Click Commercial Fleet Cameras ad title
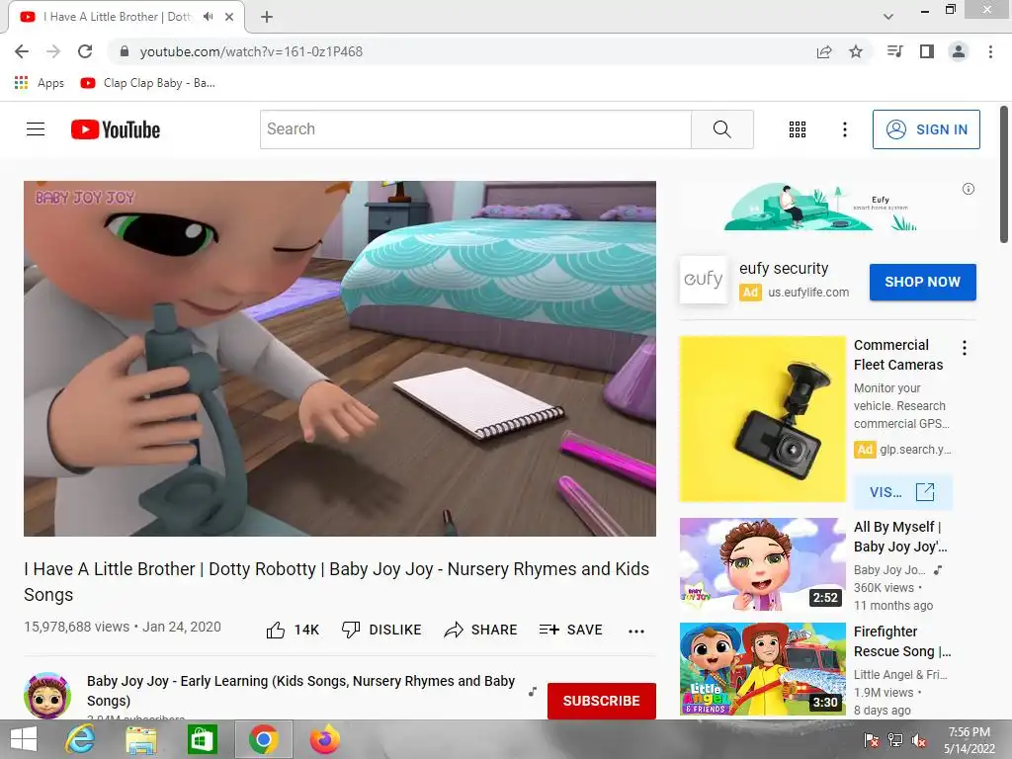The image size is (1012, 759). (897, 355)
